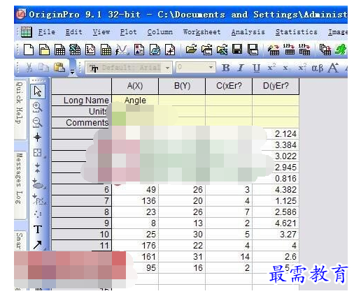Open the Analysis menu
Viewport: 354px width, 296px height.
248,32
